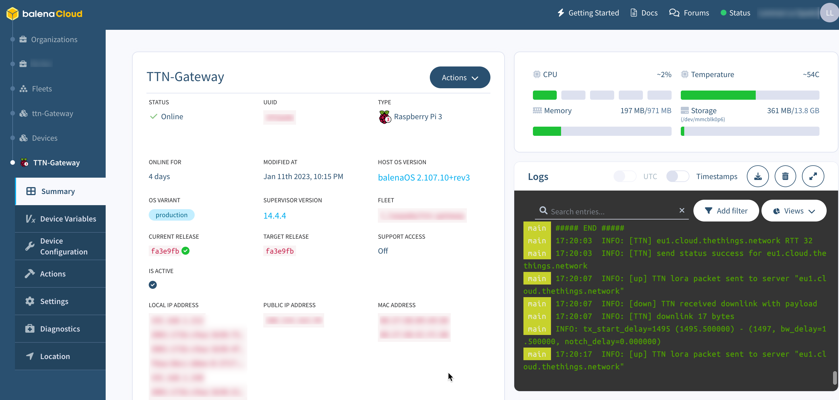Click the Storage drive icon
The image size is (839, 400).
coord(685,110)
